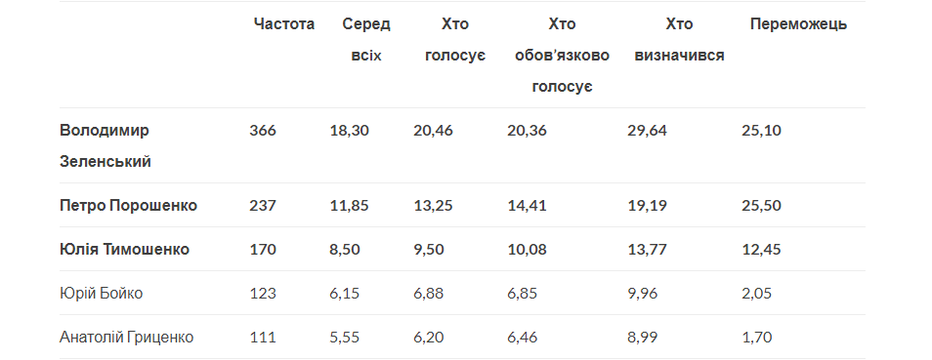Click the 29,64 value in Зеленський row
The height and width of the screenshot is (360, 932).
click(647, 130)
